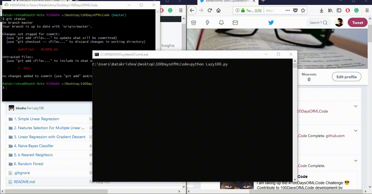Show site information for the Twitter page
Screen dimensions: 372x194
tap(237, 11)
